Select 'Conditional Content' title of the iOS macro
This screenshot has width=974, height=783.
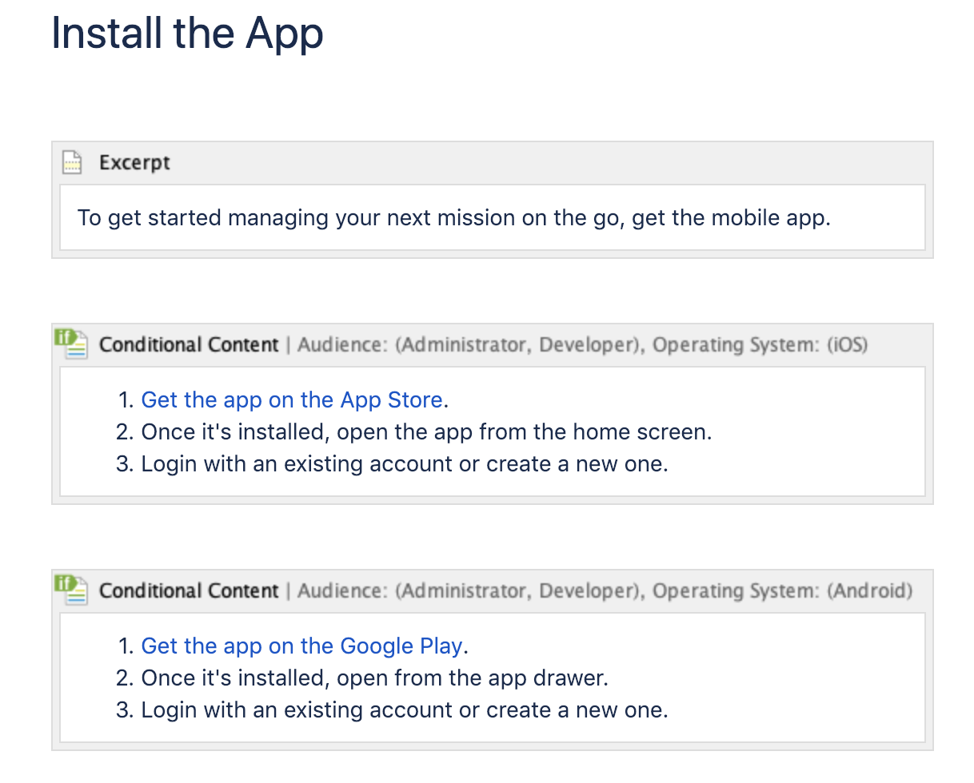point(189,345)
